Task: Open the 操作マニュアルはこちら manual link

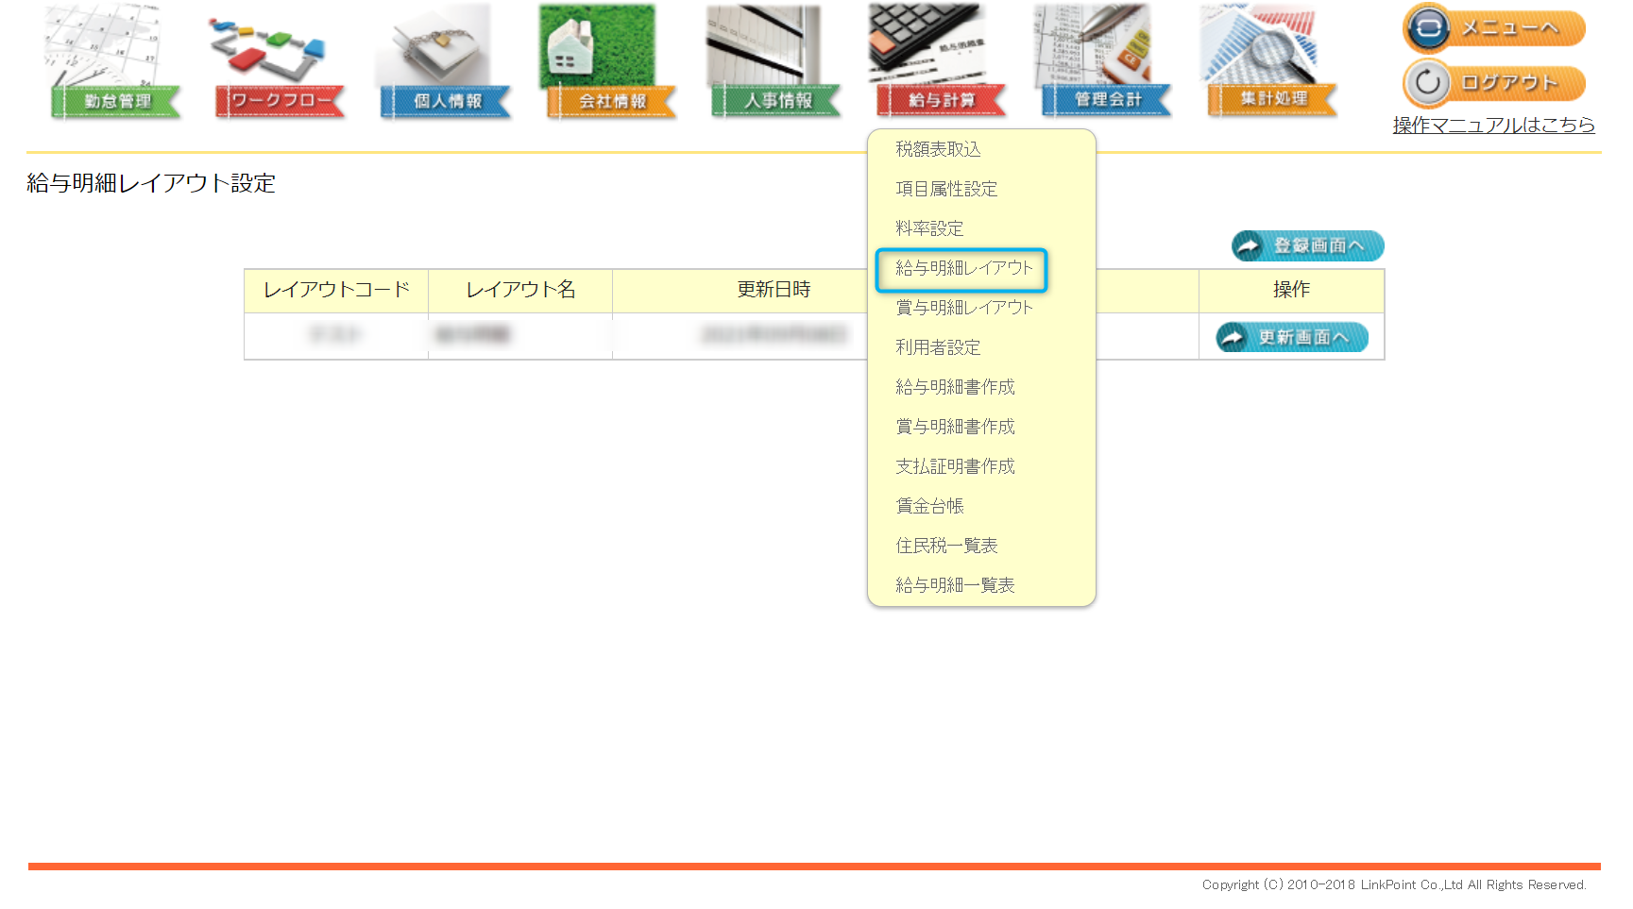Action: point(1493,125)
